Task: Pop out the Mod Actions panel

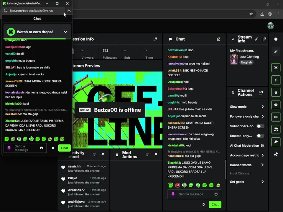Action: click(x=155, y=155)
